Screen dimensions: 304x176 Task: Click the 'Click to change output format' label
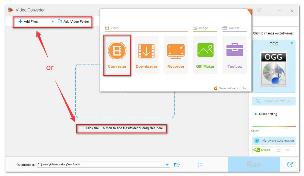click(273, 33)
